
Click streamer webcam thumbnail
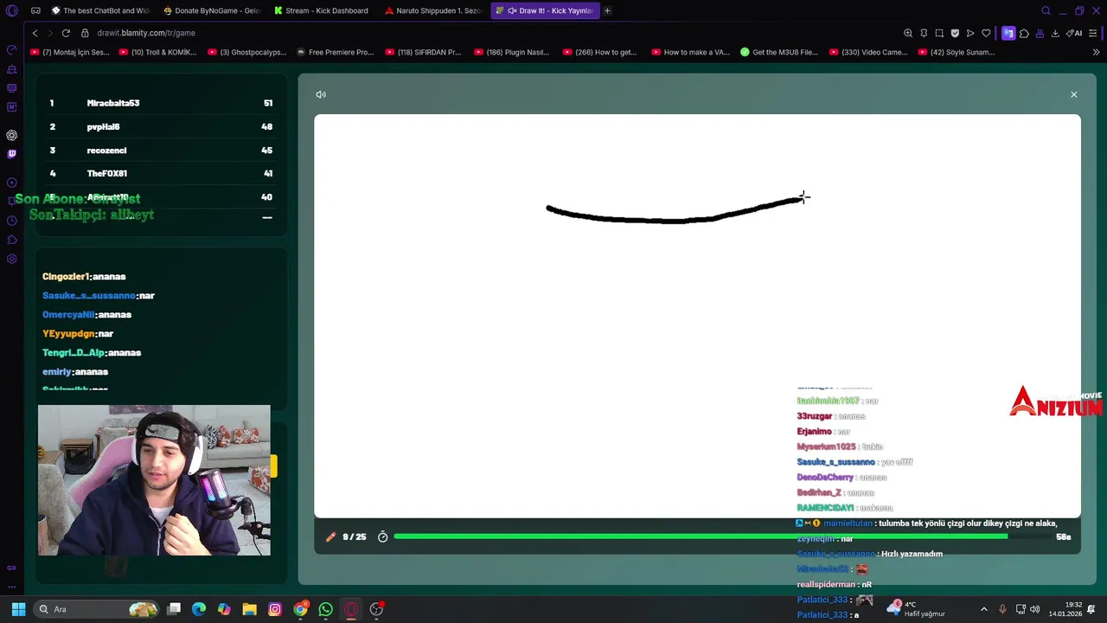pyautogui.click(x=154, y=480)
